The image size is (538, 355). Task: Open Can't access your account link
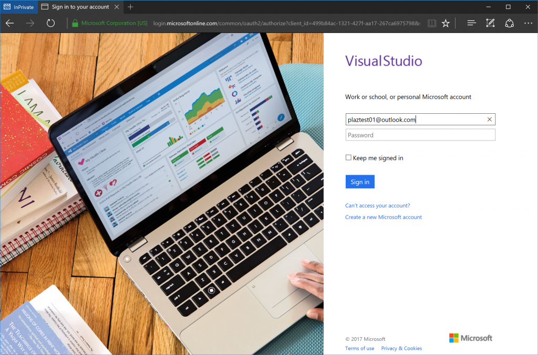click(x=377, y=206)
